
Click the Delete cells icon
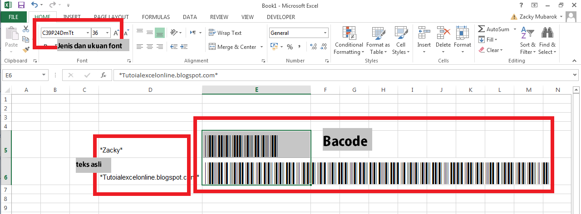(x=443, y=33)
